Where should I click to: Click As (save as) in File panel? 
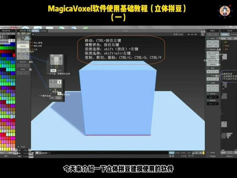click(x=230, y=39)
